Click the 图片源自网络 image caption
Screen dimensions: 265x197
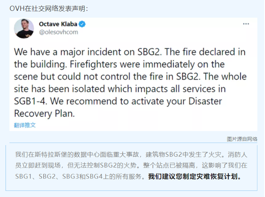tap(242, 139)
